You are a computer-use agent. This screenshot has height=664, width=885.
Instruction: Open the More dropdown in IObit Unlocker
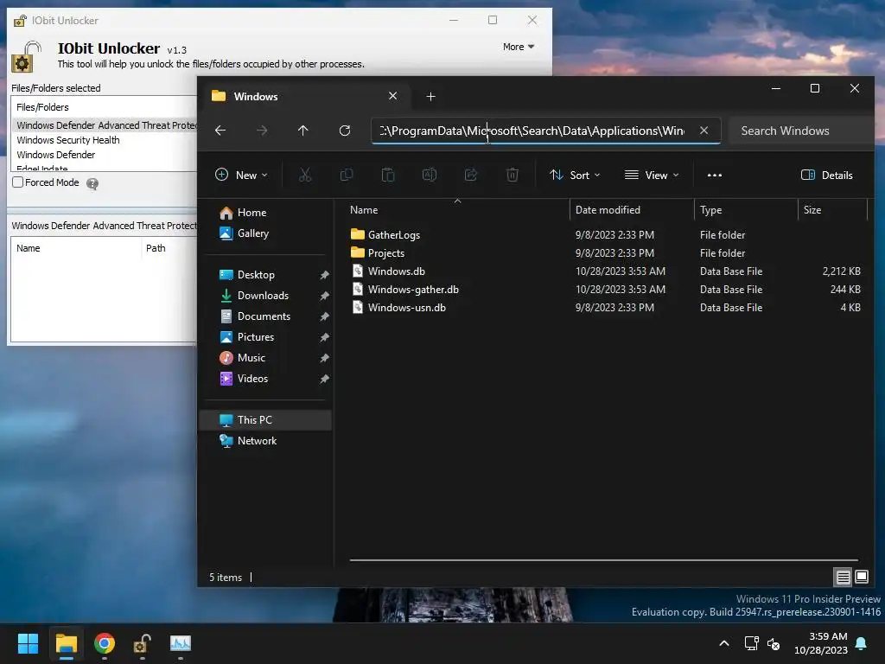click(x=519, y=47)
